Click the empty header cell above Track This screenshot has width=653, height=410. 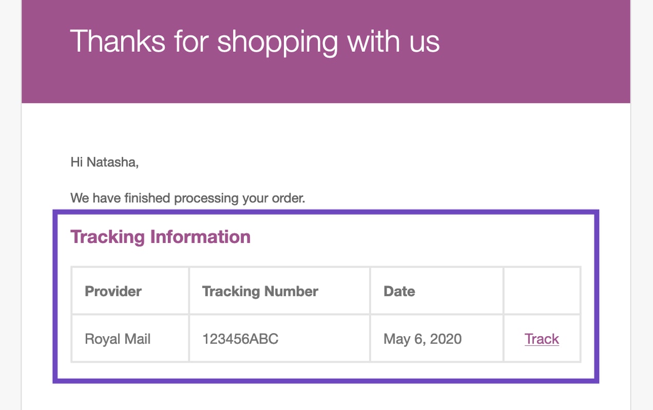542,291
